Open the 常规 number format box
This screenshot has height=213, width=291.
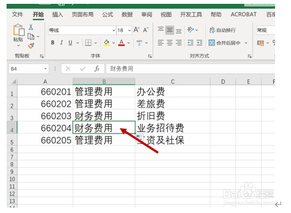pos(265,30)
